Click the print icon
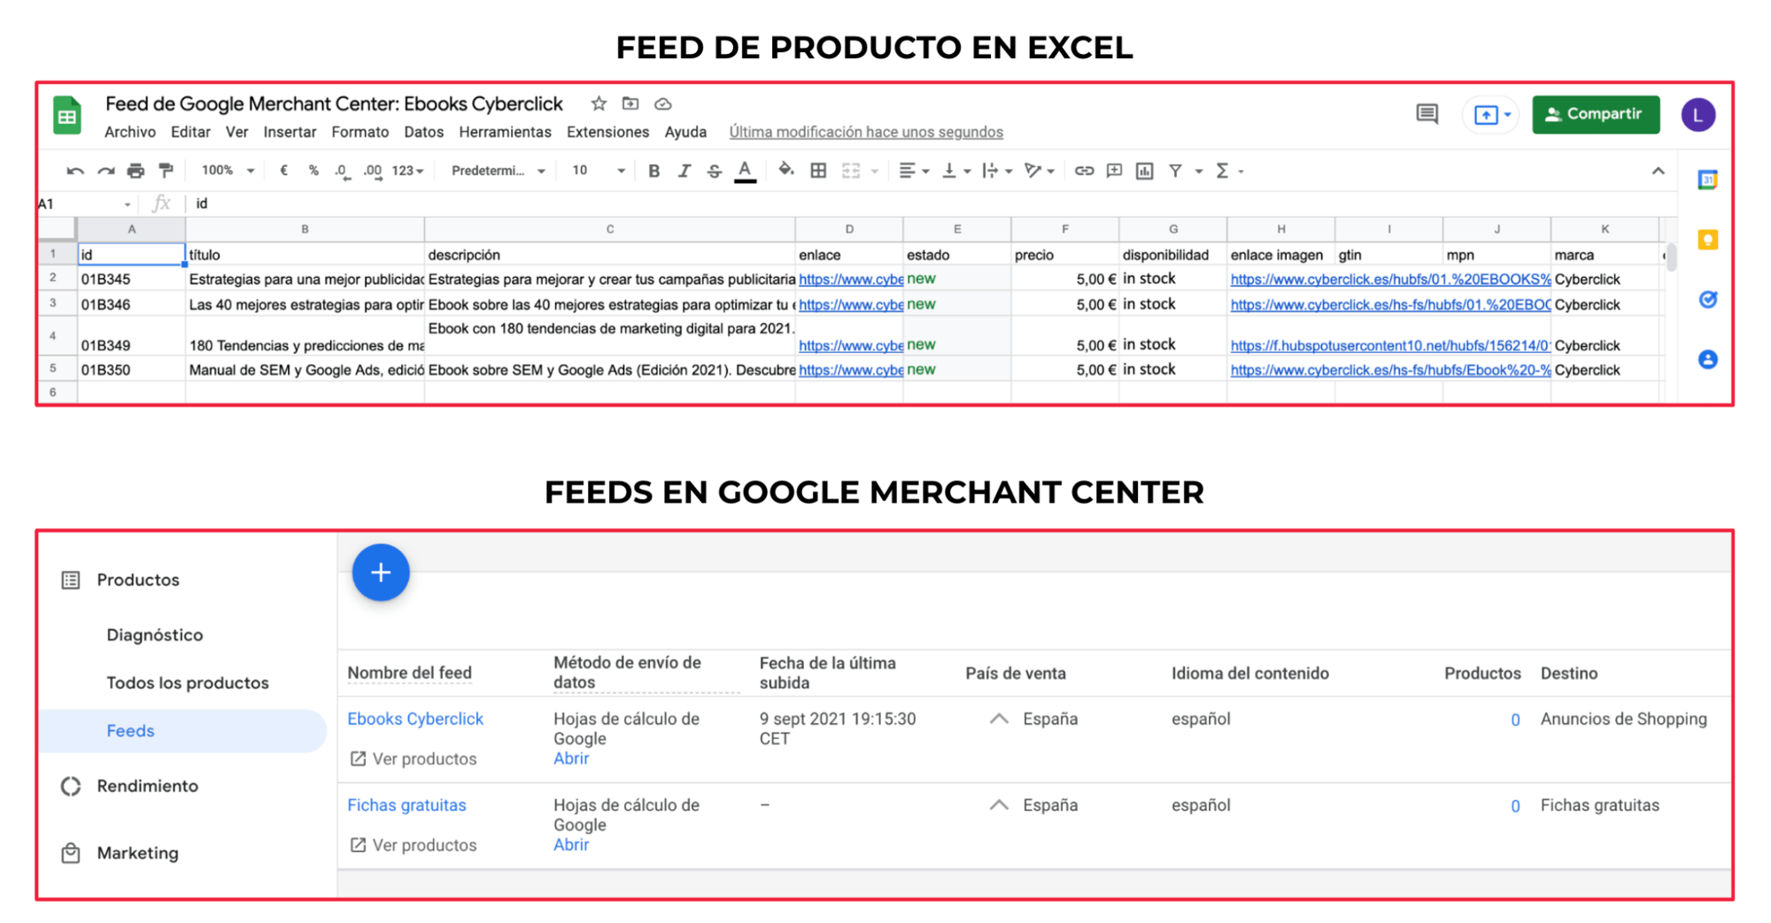Image resolution: width=1771 pixels, height=923 pixels. pyautogui.click(x=135, y=171)
